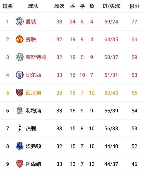Click the Leicester City club crest

point(20,57)
